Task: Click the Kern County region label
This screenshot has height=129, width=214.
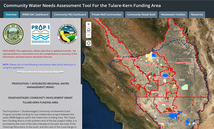Action: click(x=172, y=112)
